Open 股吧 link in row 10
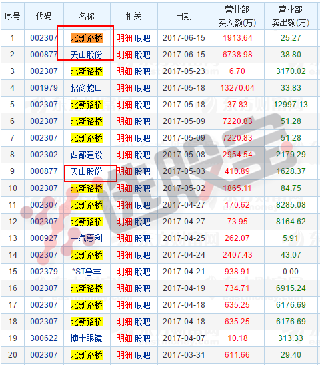Screen dimensions: 320x365 point(142,188)
